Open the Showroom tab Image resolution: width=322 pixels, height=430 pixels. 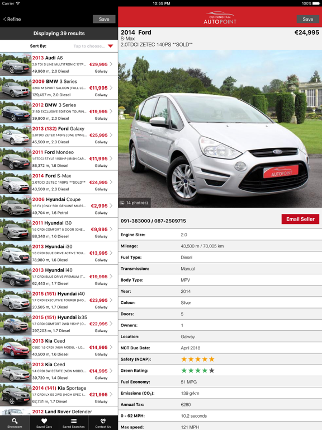(x=15, y=423)
